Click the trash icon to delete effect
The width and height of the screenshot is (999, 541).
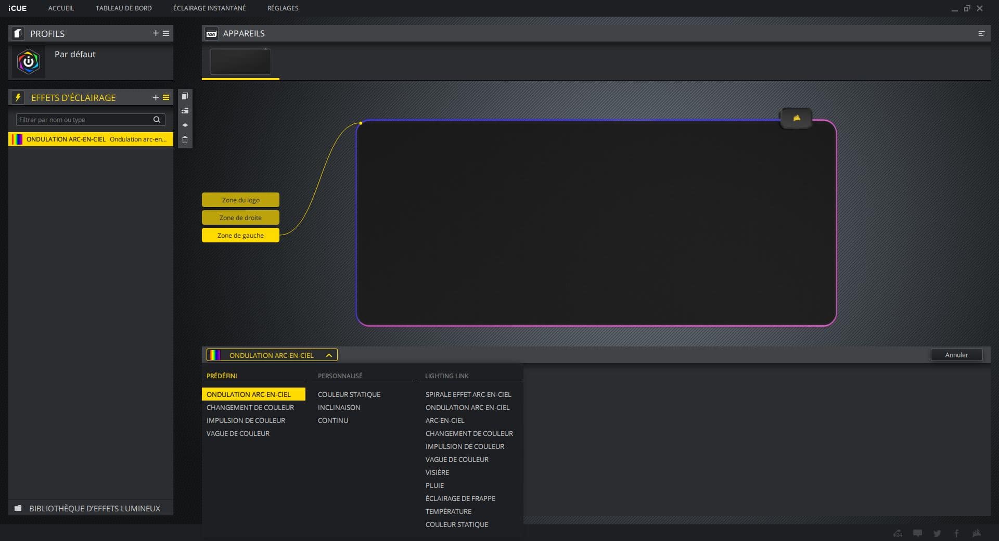185,140
